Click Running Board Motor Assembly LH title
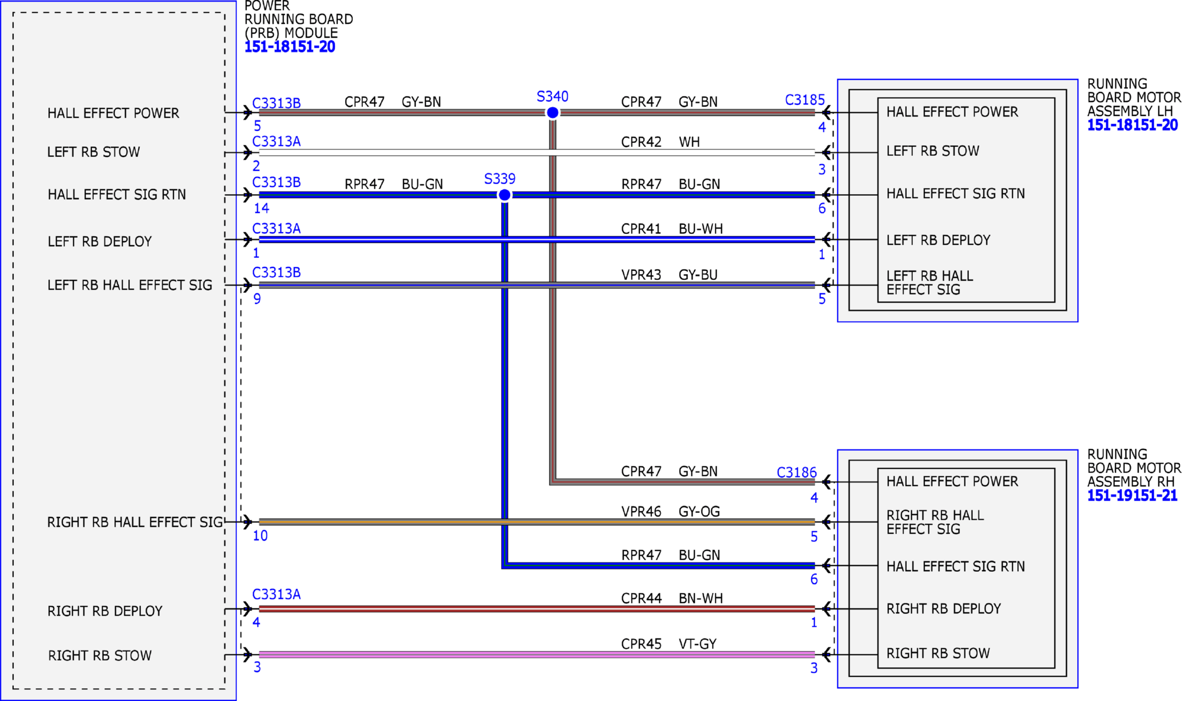 (x=1134, y=98)
